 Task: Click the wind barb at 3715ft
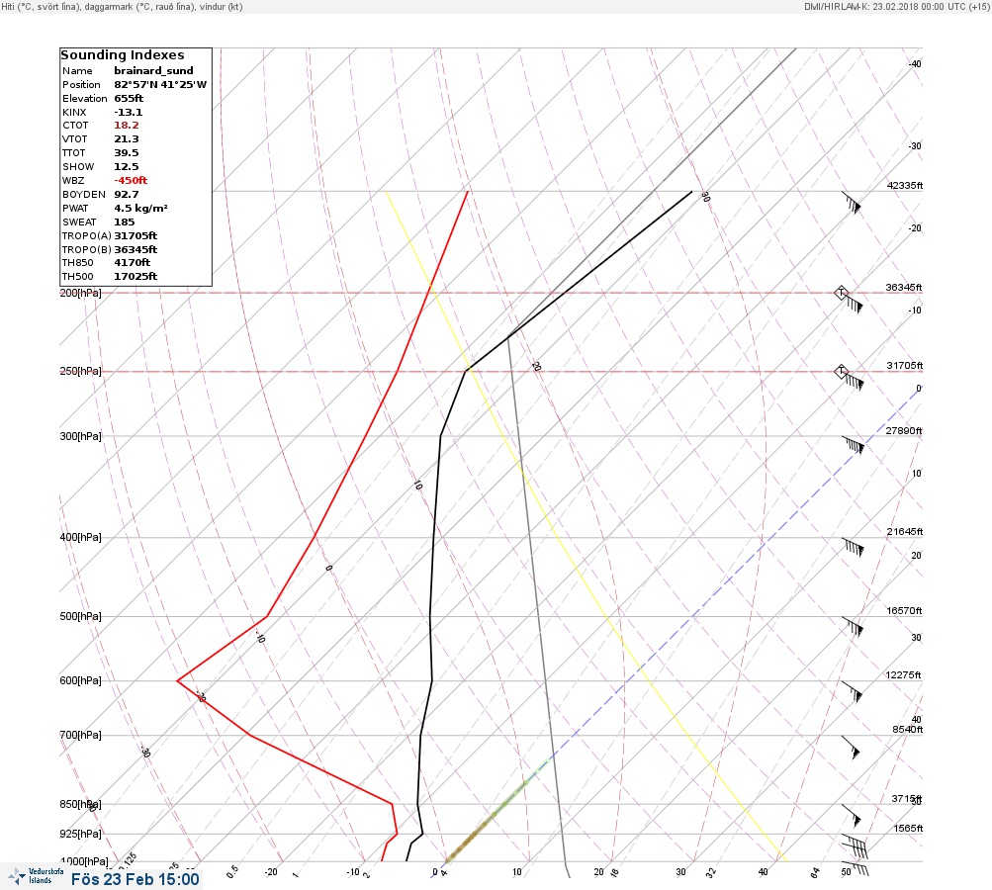click(852, 816)
